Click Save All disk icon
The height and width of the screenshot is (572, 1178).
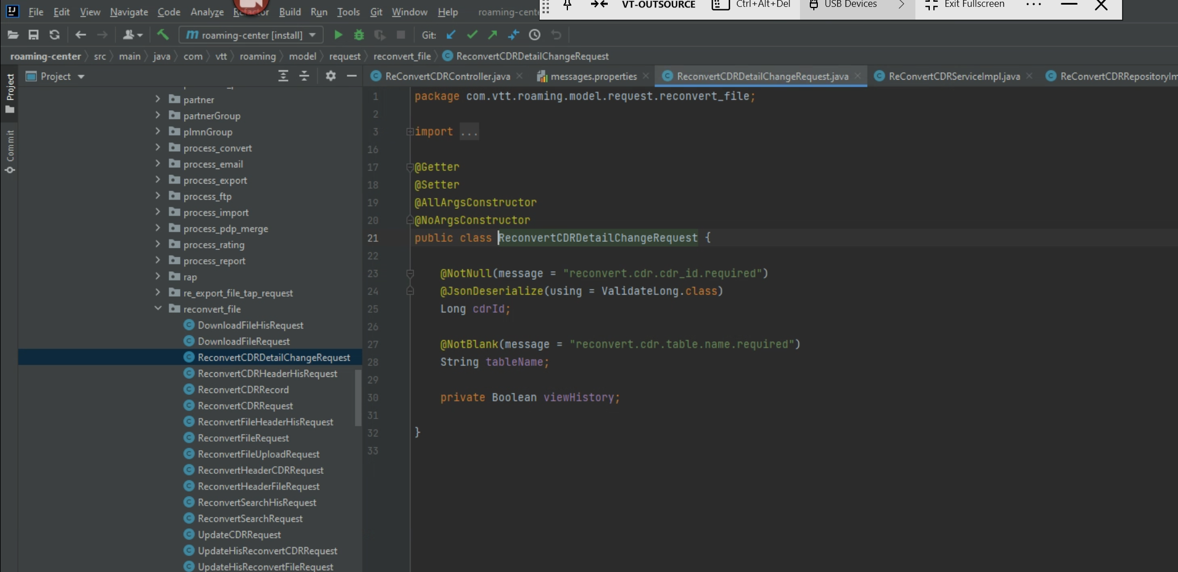(33, 35)
